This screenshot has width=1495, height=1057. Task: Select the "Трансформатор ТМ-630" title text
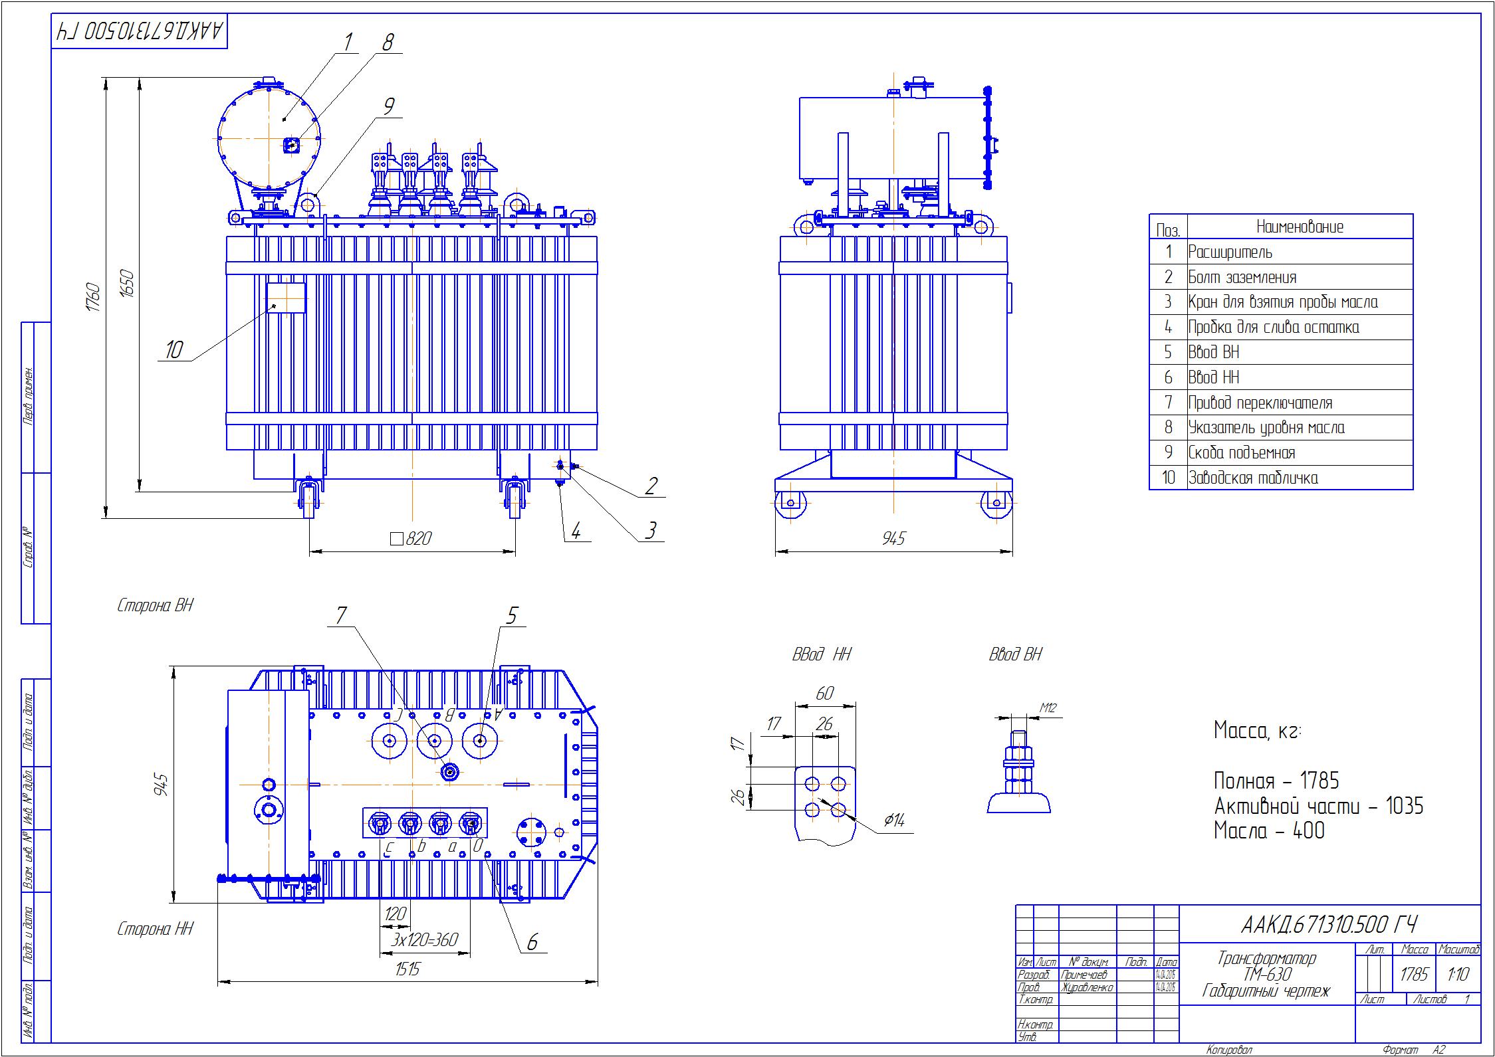tap(1266, 967)
